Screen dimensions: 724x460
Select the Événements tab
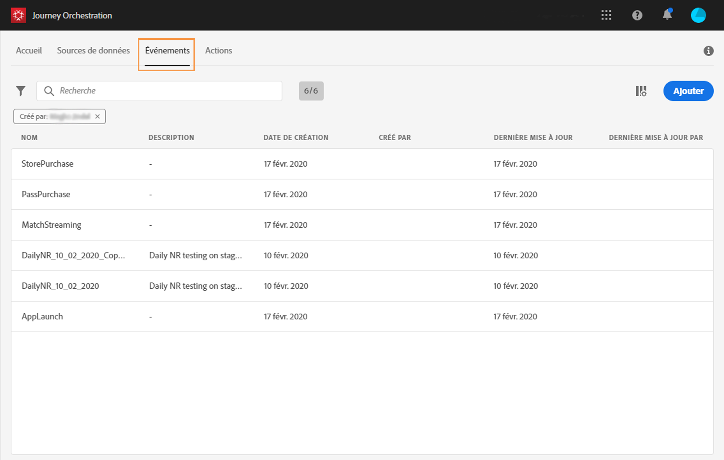(x=167, y=51)
